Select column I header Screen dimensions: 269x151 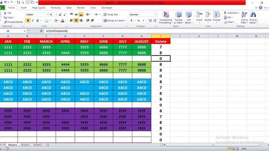pyautogui.click(x=161, y=36)
